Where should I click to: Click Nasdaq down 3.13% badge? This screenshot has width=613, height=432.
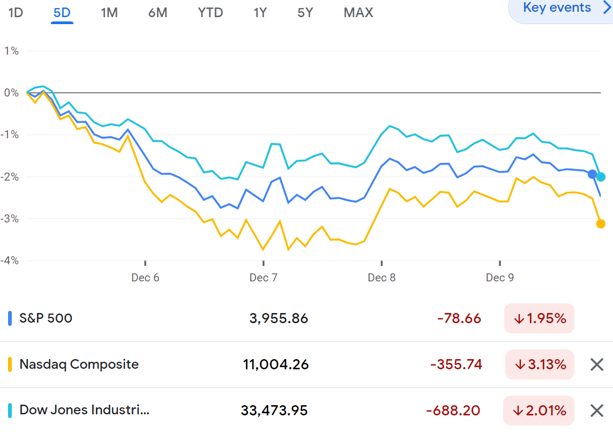[x=540, y=364]
